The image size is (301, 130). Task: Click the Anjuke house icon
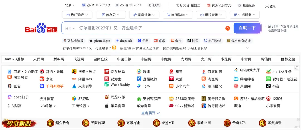click(x=139, y=99)
